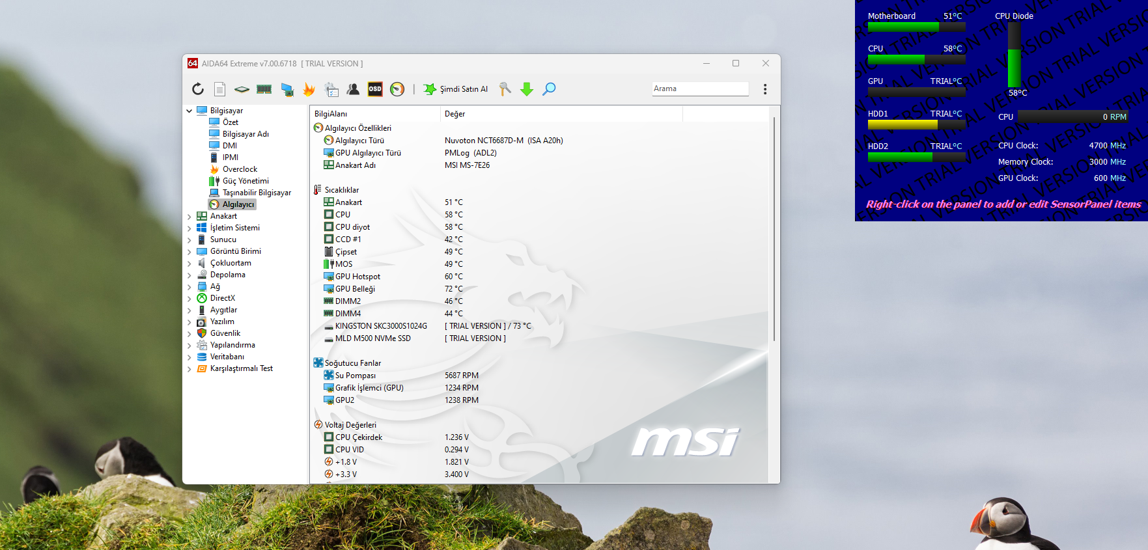
Task: Click the magnifier search icon
Action: click(x=549, y=89)
